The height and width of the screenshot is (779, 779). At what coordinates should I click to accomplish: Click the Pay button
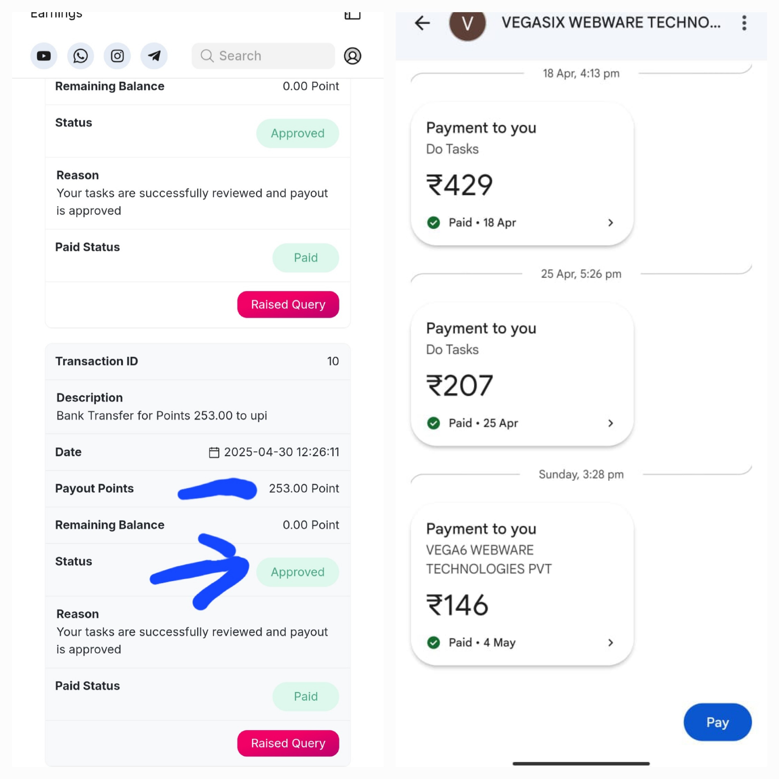[718, 722]
